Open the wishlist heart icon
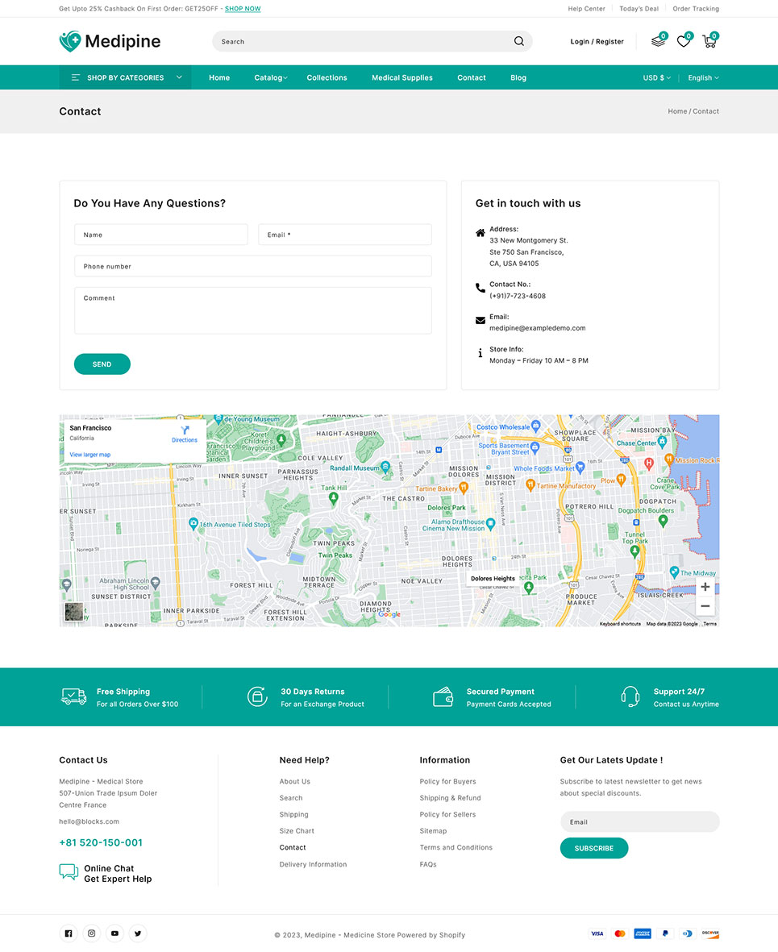Image resolution: width=778 pixels, height=952 pixels. (683, 41)
